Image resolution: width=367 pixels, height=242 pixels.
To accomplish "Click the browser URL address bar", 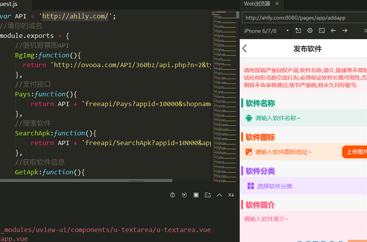I will coord(303,18).
